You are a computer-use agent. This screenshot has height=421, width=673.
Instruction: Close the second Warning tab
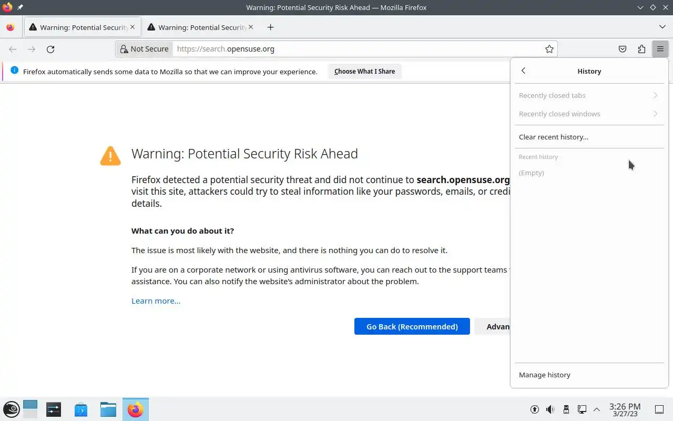click(251, 27)
